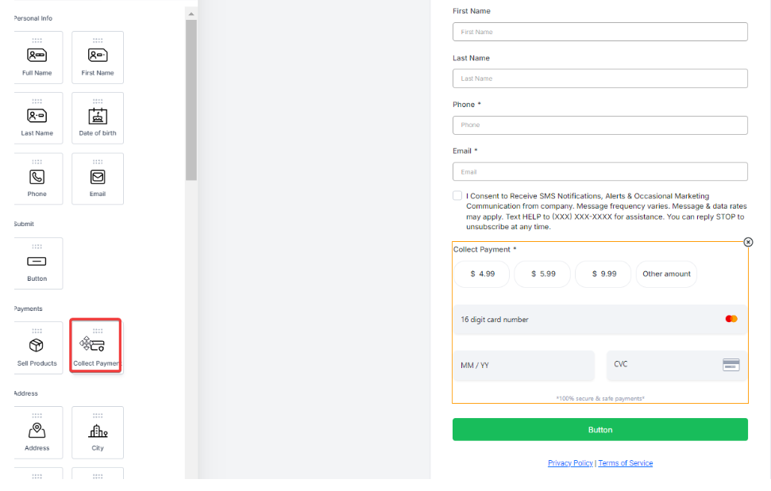The width and height of the screenshot is (771, 491).
Task: Add the Last Name element
Action: point(37,117)
